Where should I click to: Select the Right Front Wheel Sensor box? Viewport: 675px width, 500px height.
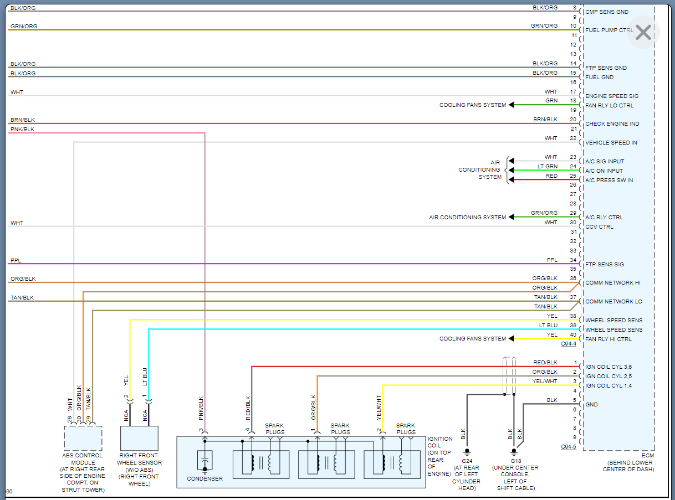[x=139, y=437]
